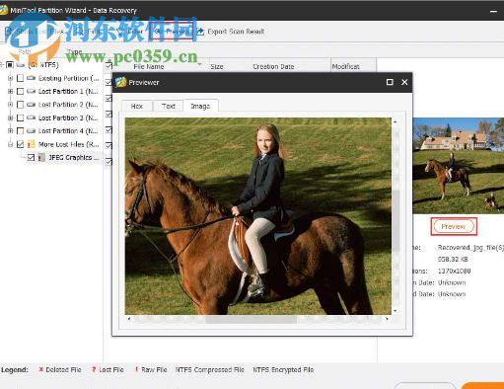Open the Type tab in left panel

pos(74,51)
